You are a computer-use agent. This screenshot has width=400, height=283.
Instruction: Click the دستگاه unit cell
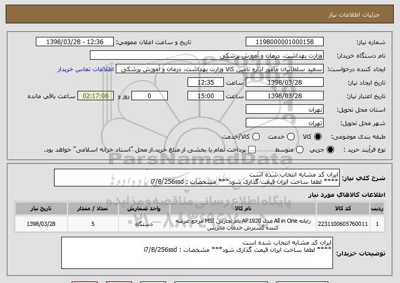point(144,224)
